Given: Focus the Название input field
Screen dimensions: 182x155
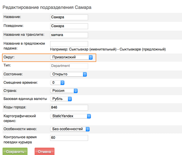Looking at the screenshot, I should click(x=69, y=17).
